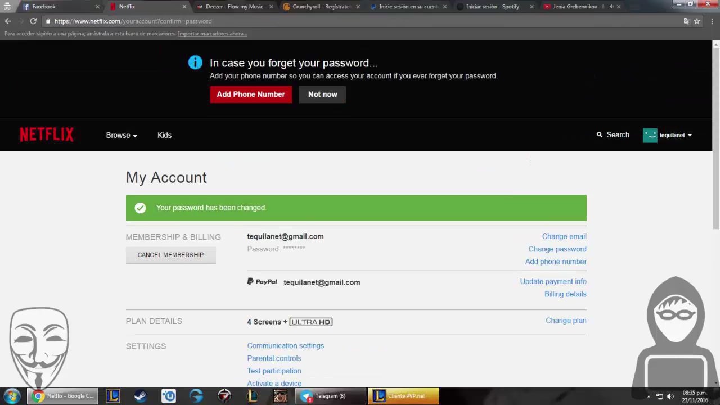
Task: Open Steam from the taskbar
Action: pyautogui.click(x=141, y=396)
